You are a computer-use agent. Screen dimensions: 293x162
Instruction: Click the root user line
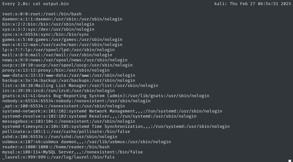[42, 14]
